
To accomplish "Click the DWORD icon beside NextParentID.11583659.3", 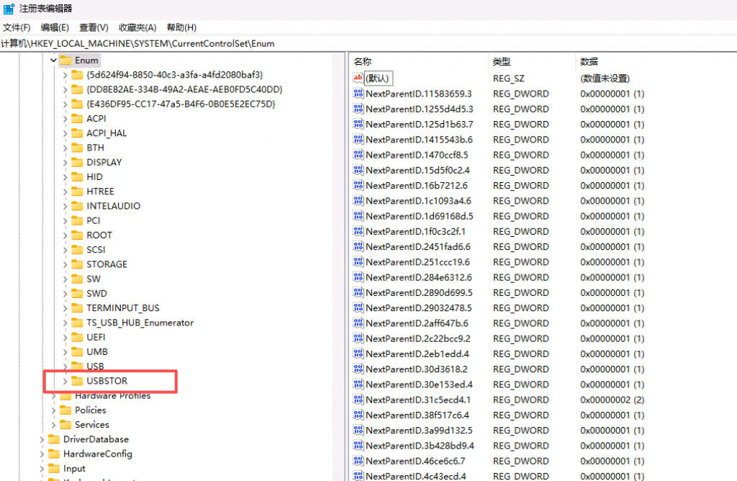I will pyautogui.click(x=358, y=94).
